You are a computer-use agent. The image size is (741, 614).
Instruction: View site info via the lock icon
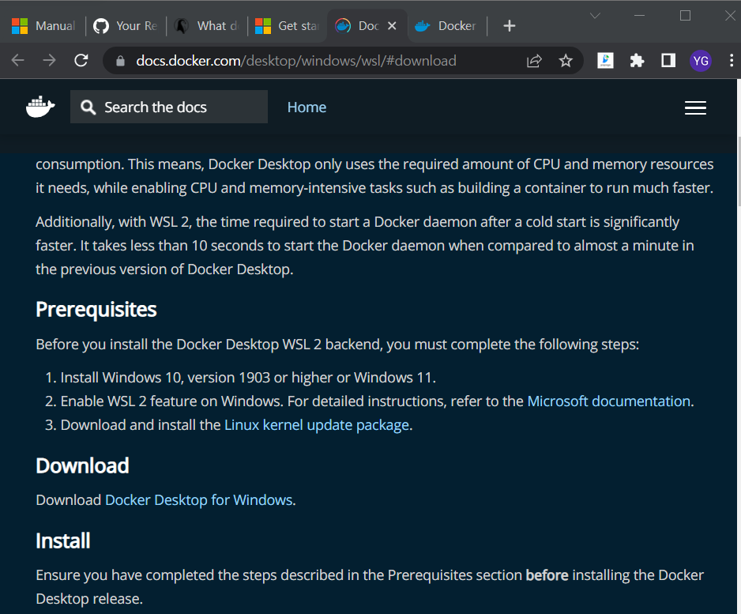[x=121, y=61]
